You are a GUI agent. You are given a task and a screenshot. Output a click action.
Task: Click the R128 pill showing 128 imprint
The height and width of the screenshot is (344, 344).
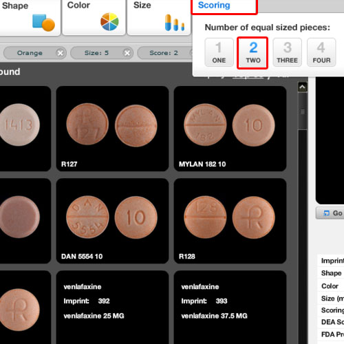coord(205,217)
